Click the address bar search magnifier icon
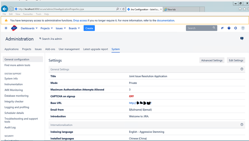The height and width of the screenshot is (141, 249). click(117, 9)
